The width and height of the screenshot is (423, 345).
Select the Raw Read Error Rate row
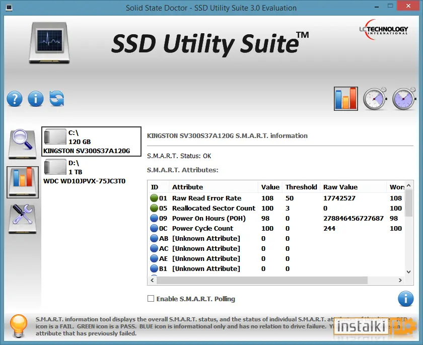[x=276, y=198]
